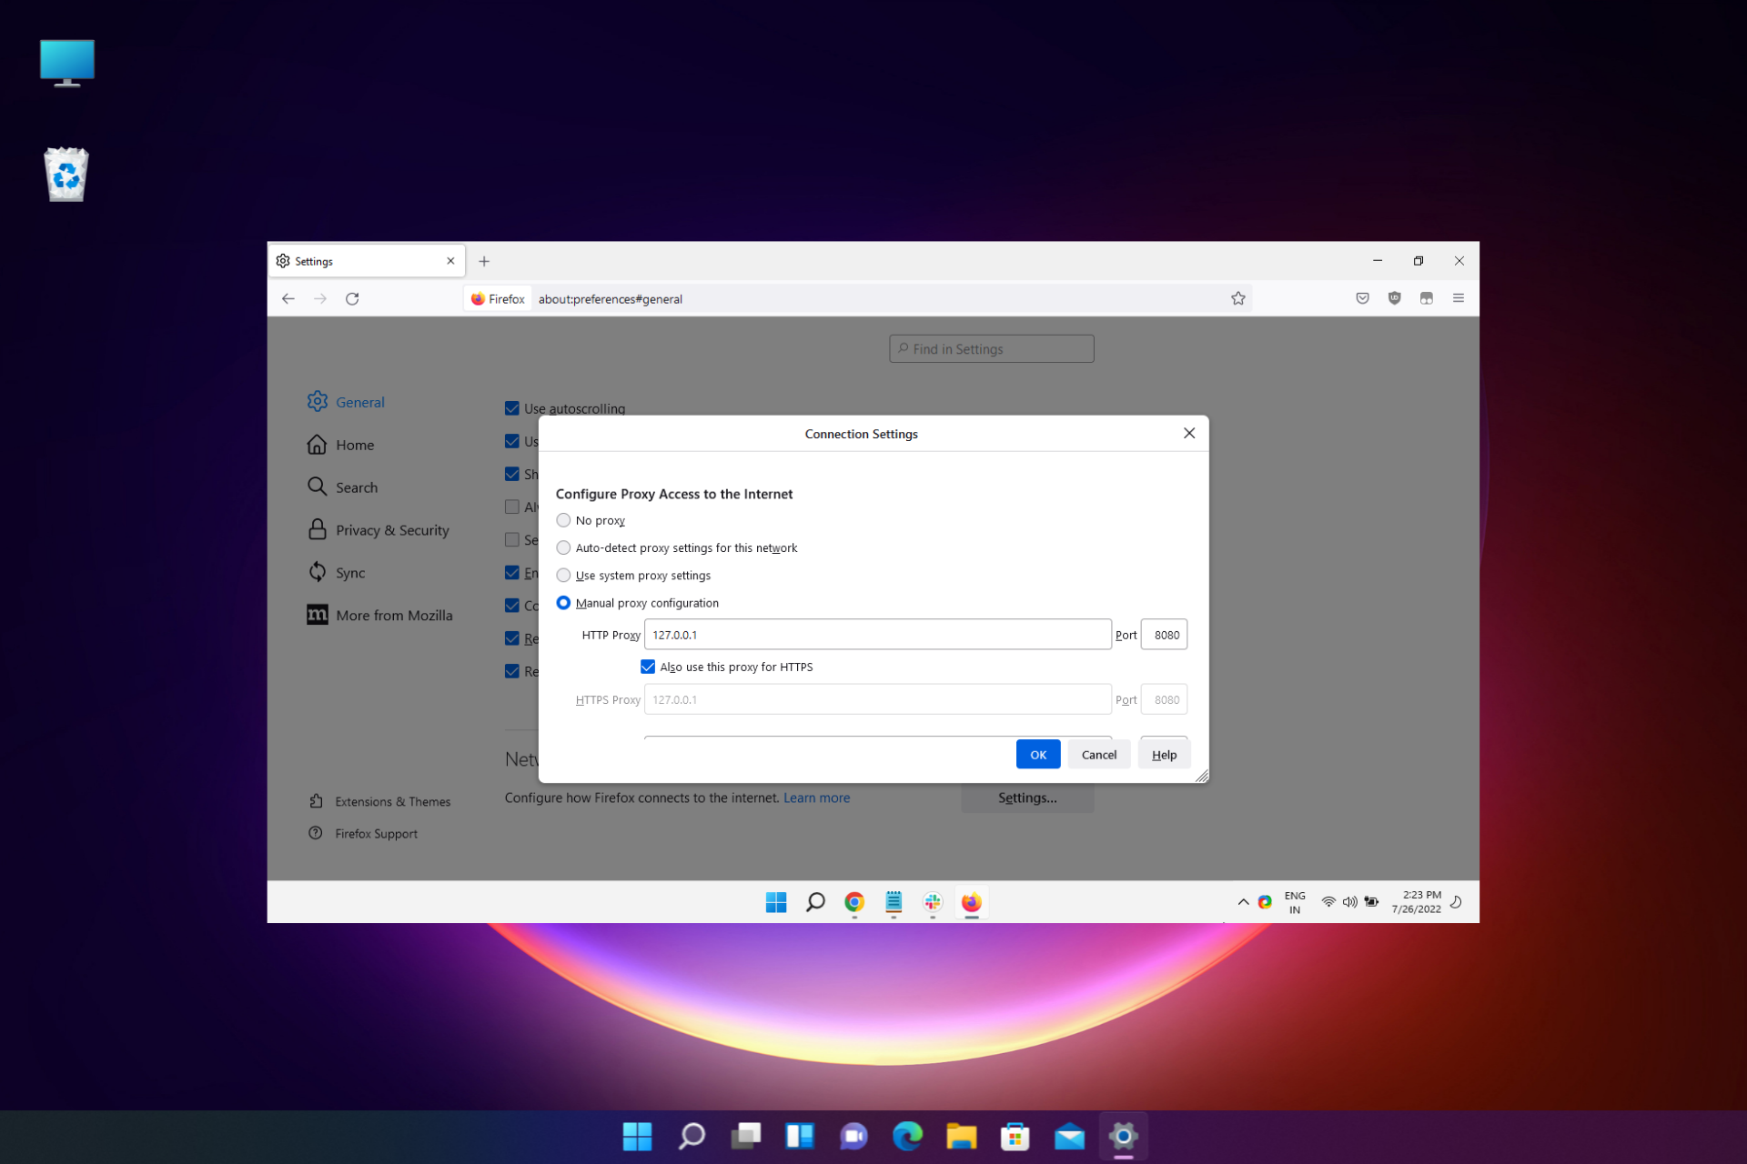The height and width of the screenshot is (1164, 1747).
Task: Open More from Mozilla category
Action: click(379, 616)
